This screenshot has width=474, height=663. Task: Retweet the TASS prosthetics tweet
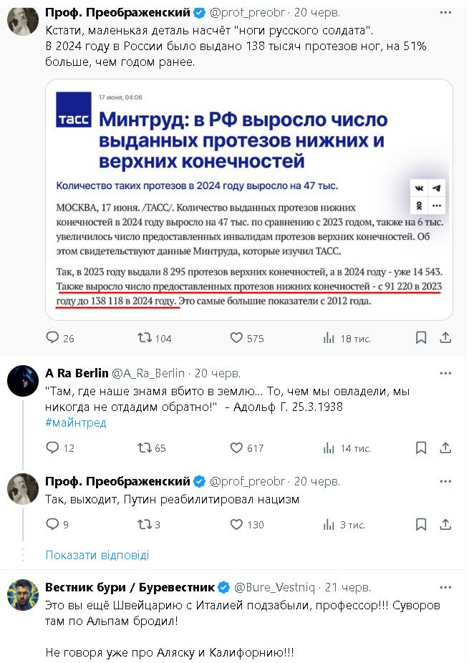[x=144, y=338]
